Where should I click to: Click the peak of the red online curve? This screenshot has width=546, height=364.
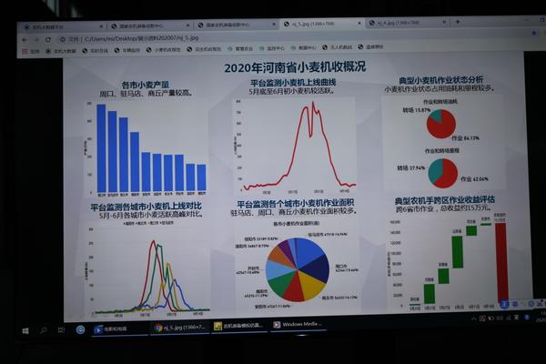[x=315, y=107]
